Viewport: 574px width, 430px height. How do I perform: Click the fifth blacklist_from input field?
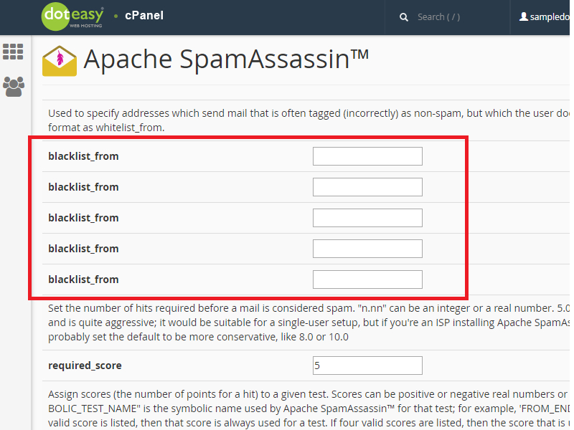point(367,279)
